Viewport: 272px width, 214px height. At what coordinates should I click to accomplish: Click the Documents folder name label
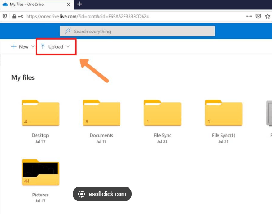(101, 135)
